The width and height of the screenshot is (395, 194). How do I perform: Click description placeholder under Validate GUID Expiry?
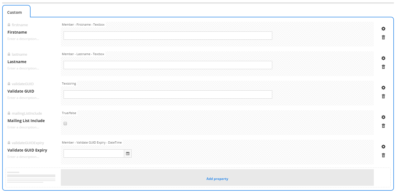(x=23, y=157)
